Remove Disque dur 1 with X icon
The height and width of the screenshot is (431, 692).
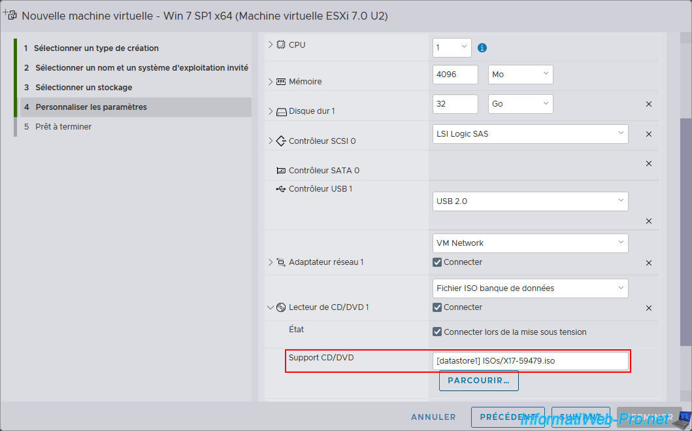point(649,104)
